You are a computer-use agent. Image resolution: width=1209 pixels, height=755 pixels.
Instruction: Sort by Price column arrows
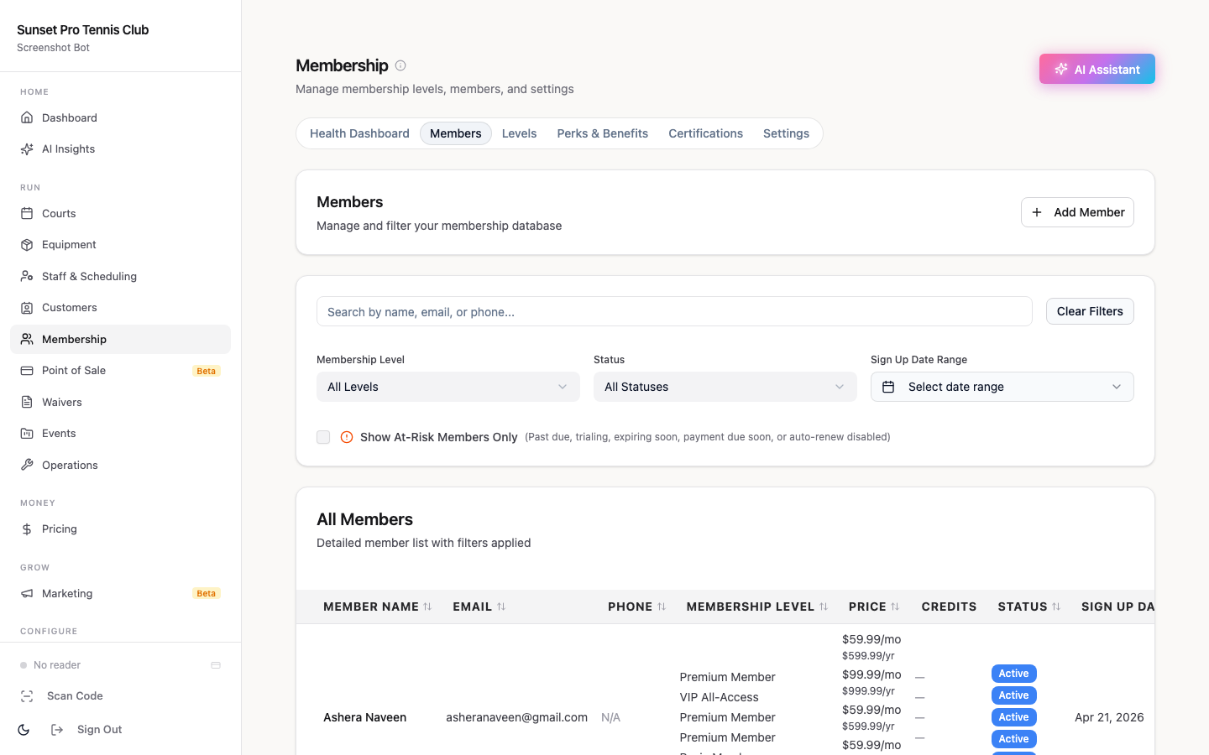(x=895, y=607)
